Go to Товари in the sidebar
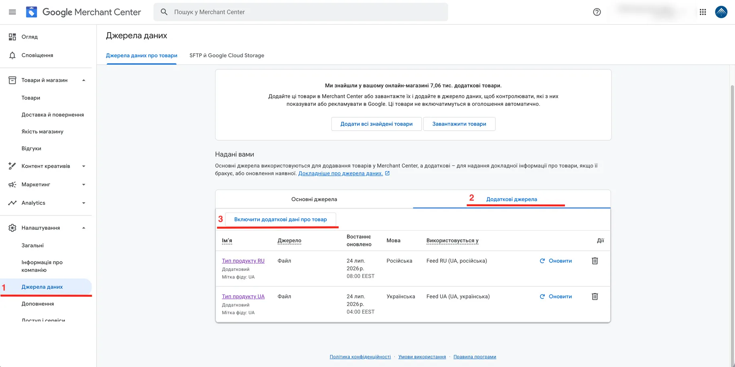The height and width of the screenshot is (367, 735). (31, 98)
